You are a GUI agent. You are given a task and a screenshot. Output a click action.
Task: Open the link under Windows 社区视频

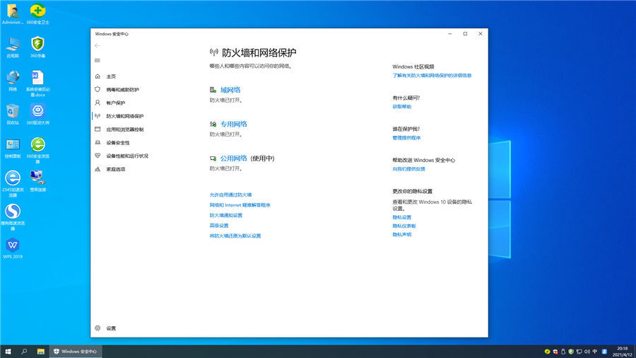click(432, 76)
